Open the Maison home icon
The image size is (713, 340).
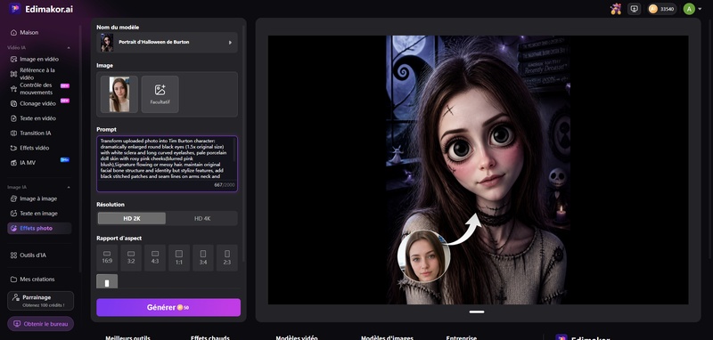click(13, 33)
